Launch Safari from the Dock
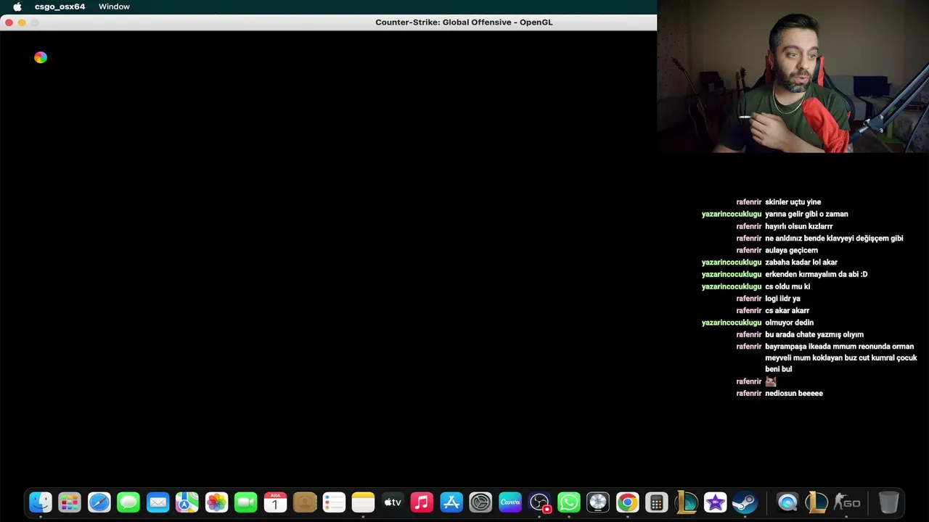 click(x=99, y=502)
